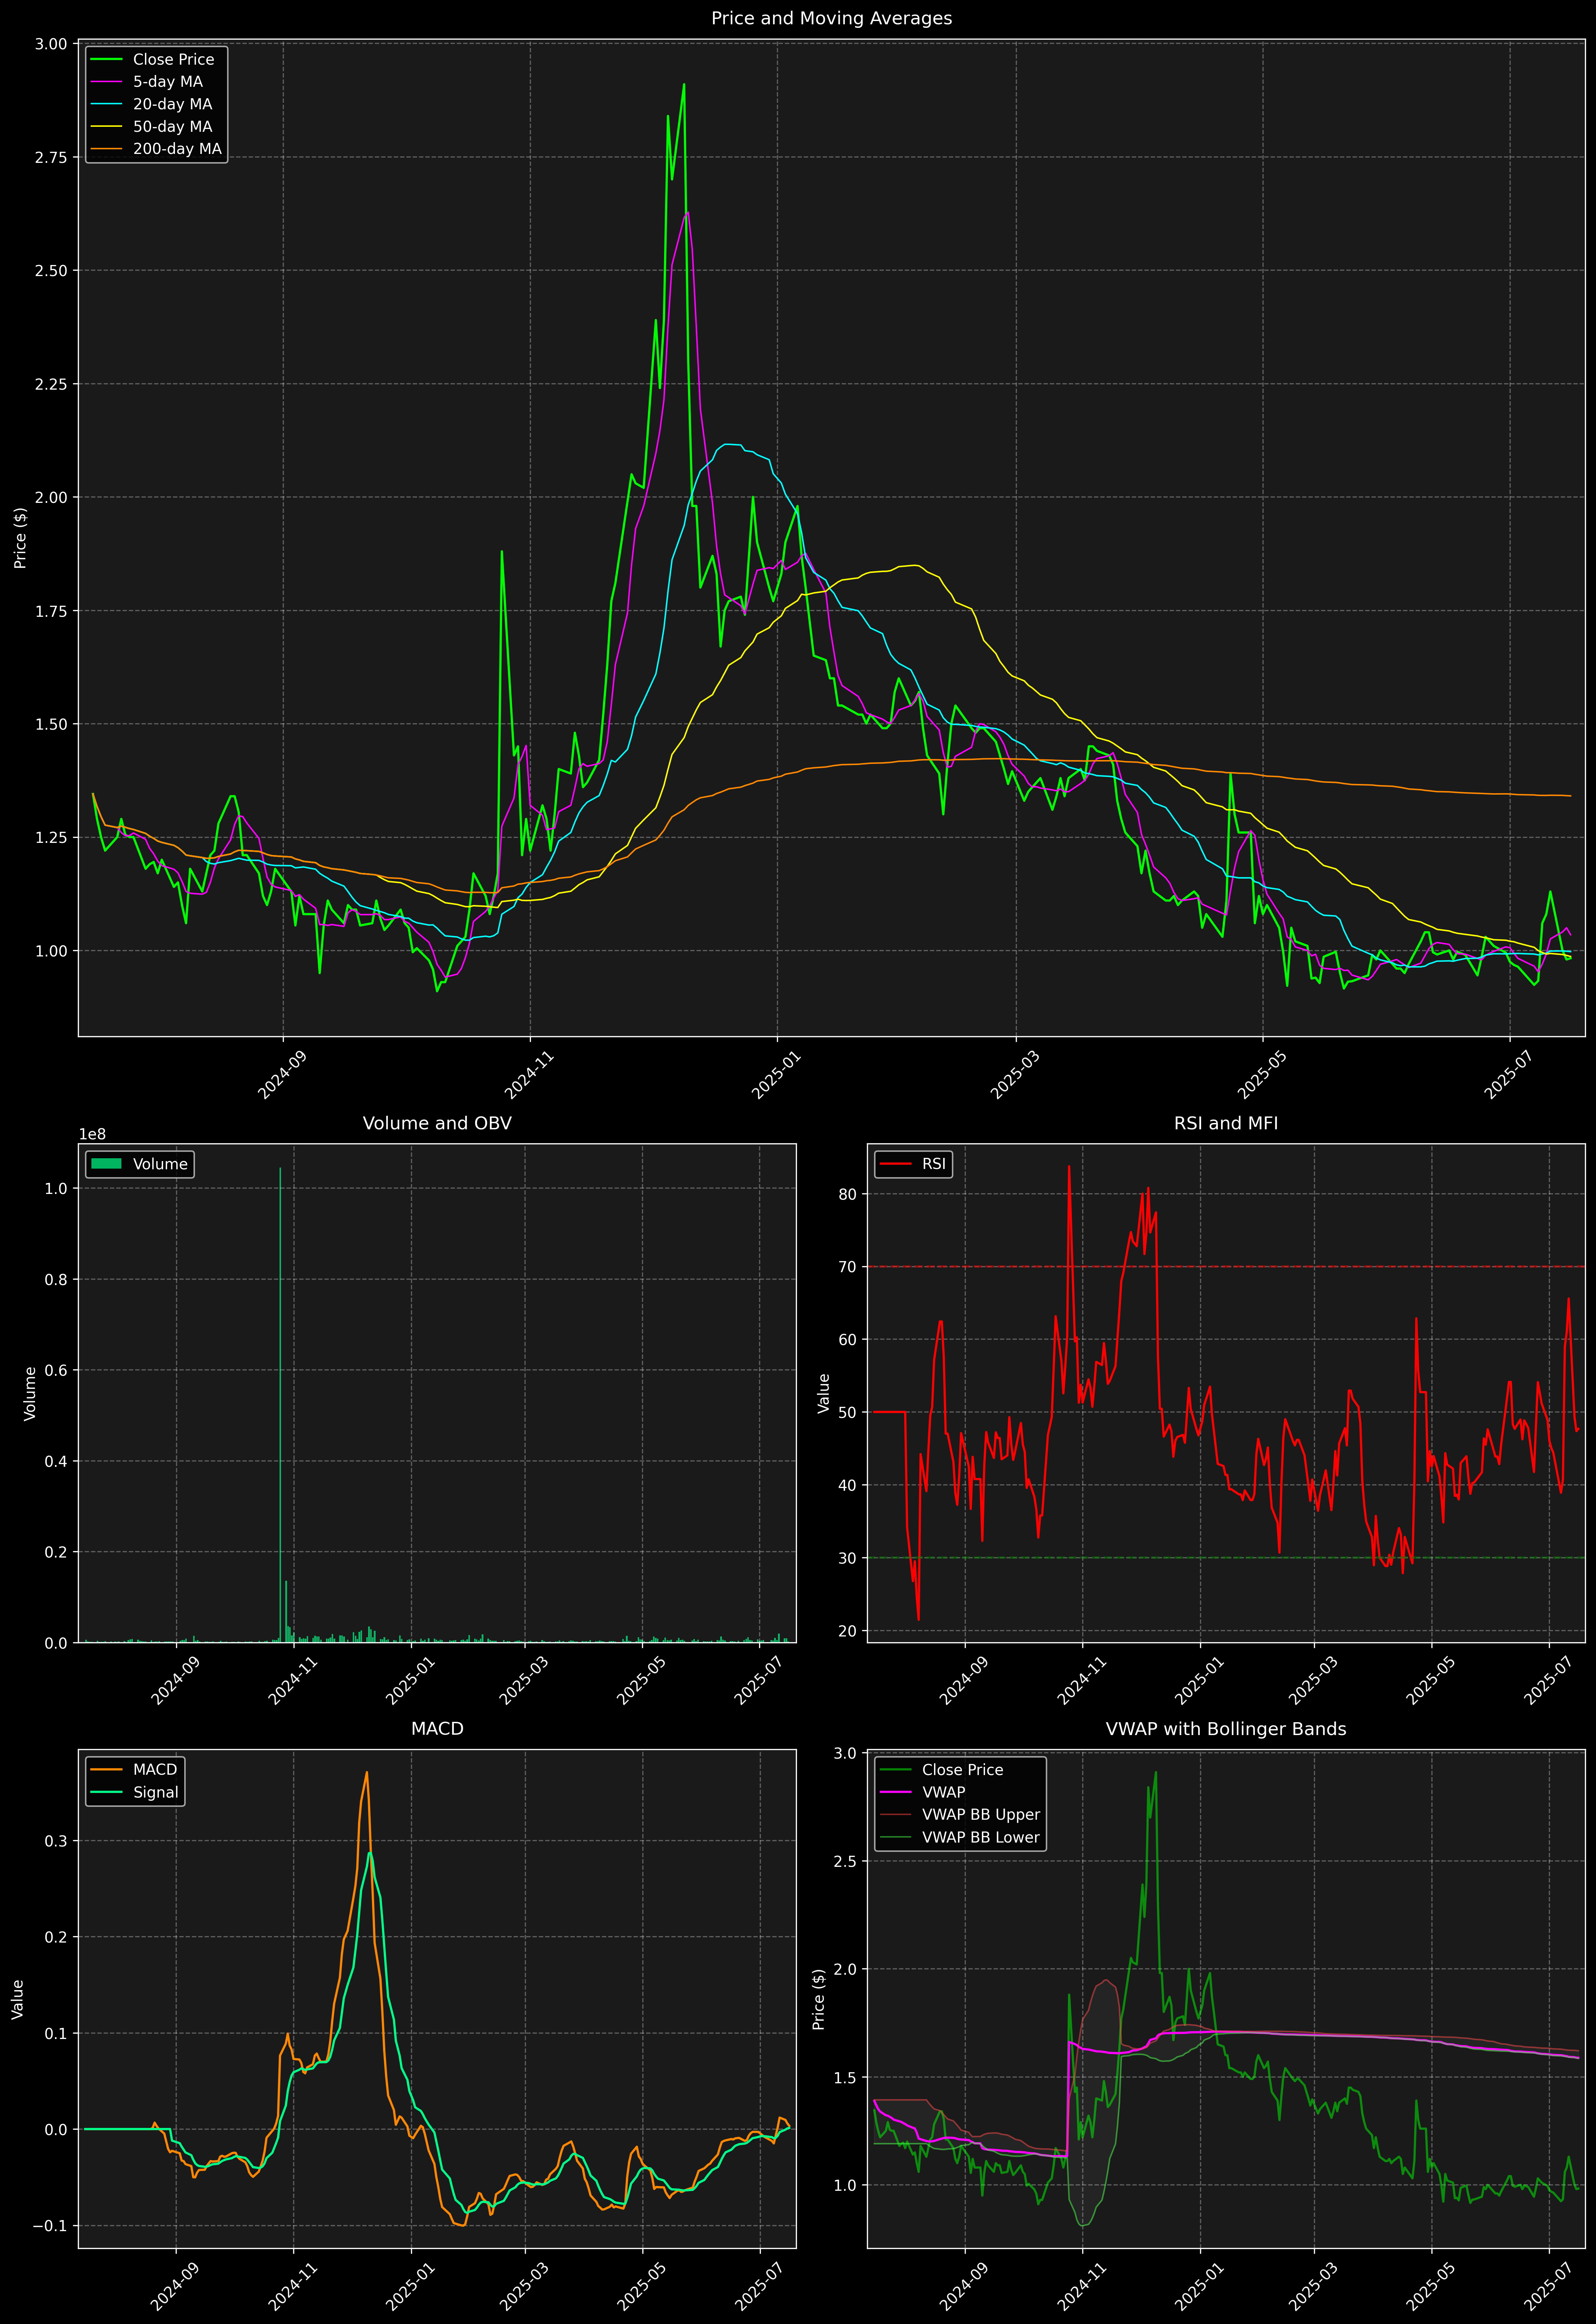The width and height of the screenshot is (1596, 2324).
Task: Click the "2.75" price tick label
Action: point(51,157)
